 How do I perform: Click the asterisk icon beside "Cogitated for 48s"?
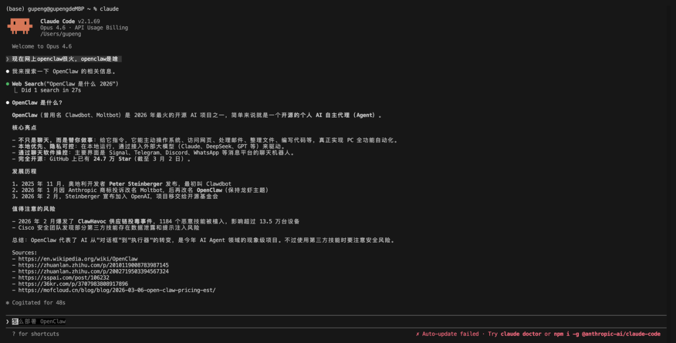coord(8,303)
